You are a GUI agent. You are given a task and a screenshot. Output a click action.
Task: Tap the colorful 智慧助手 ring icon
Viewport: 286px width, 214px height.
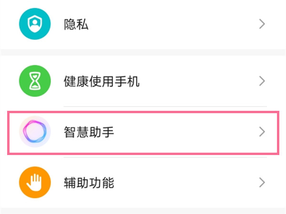click(x=34, y=132)
